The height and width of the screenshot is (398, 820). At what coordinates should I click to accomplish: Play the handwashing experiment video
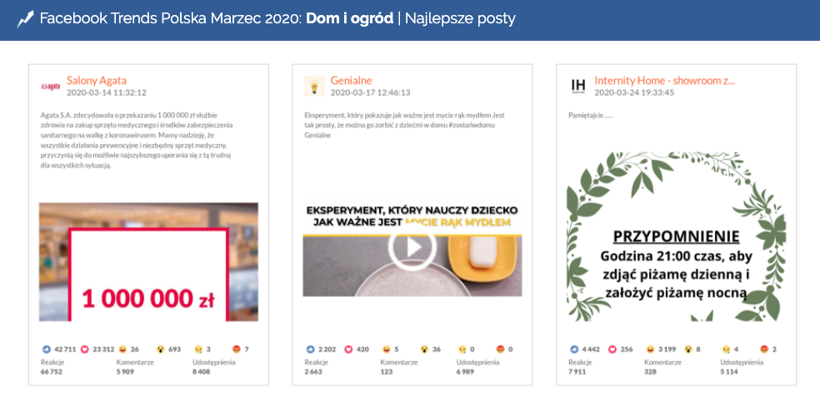coord(412,248)
